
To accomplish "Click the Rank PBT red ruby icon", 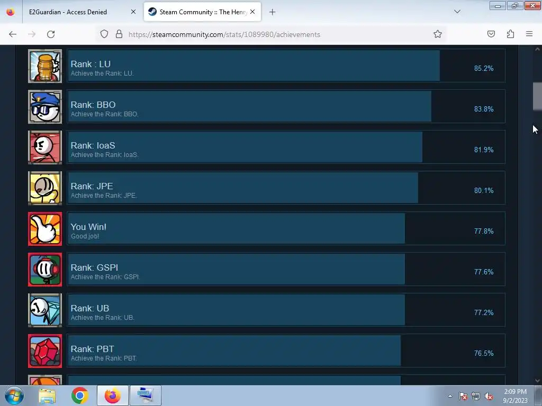I will coord(45,351).
